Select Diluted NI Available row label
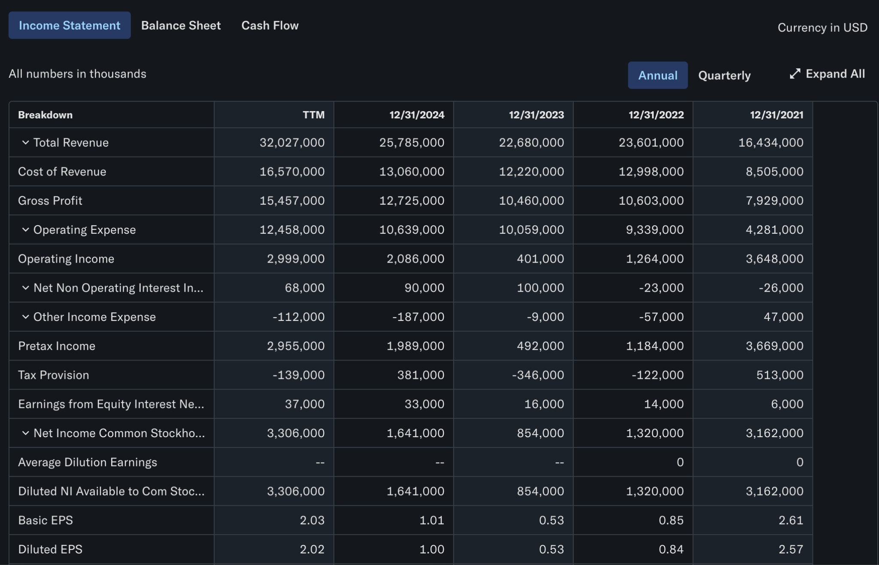Image resolution: width=879 pixels, height=565 pixels. (111, 491)
